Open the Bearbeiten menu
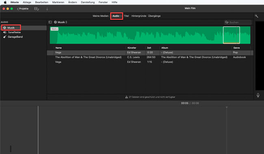 (41, 2)
